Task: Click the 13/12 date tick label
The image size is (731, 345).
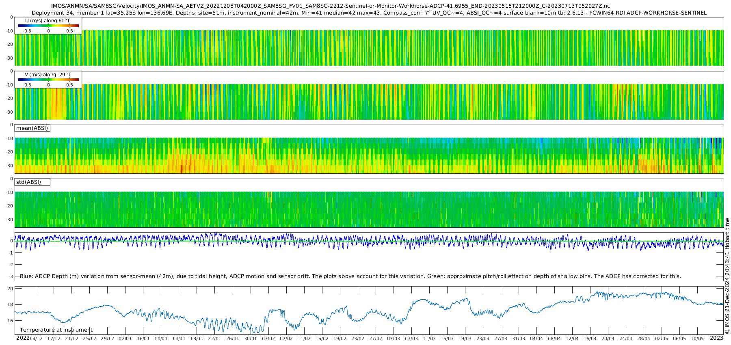Action: [x=36, y=339]
